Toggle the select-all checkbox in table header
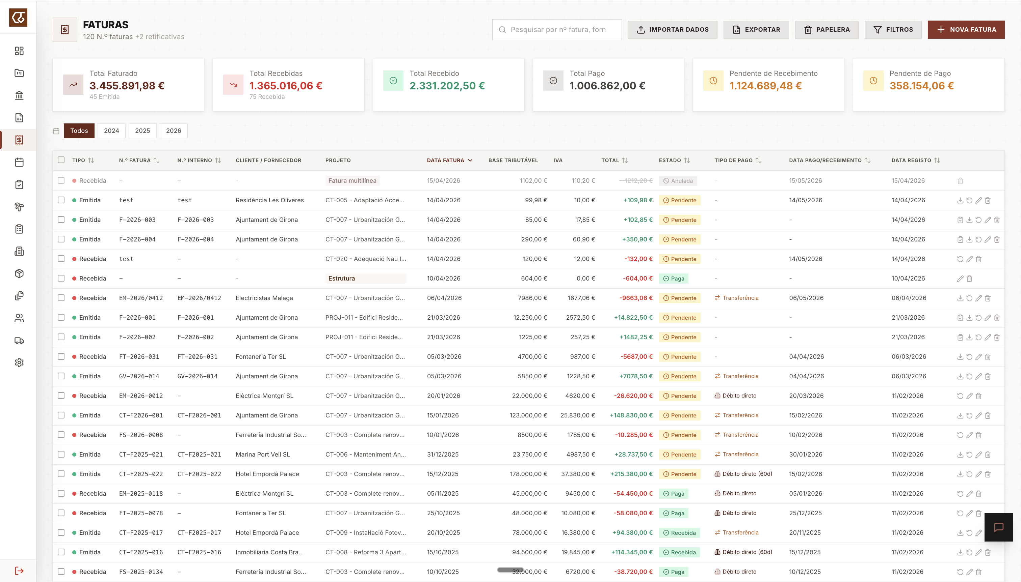 click(x=61, y=160)
